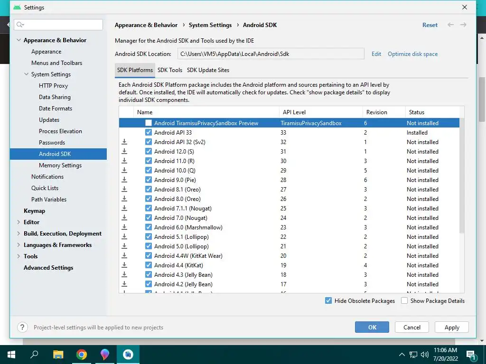486x364 pixels.
Task: Click the settings search input field
Action: 58,25
